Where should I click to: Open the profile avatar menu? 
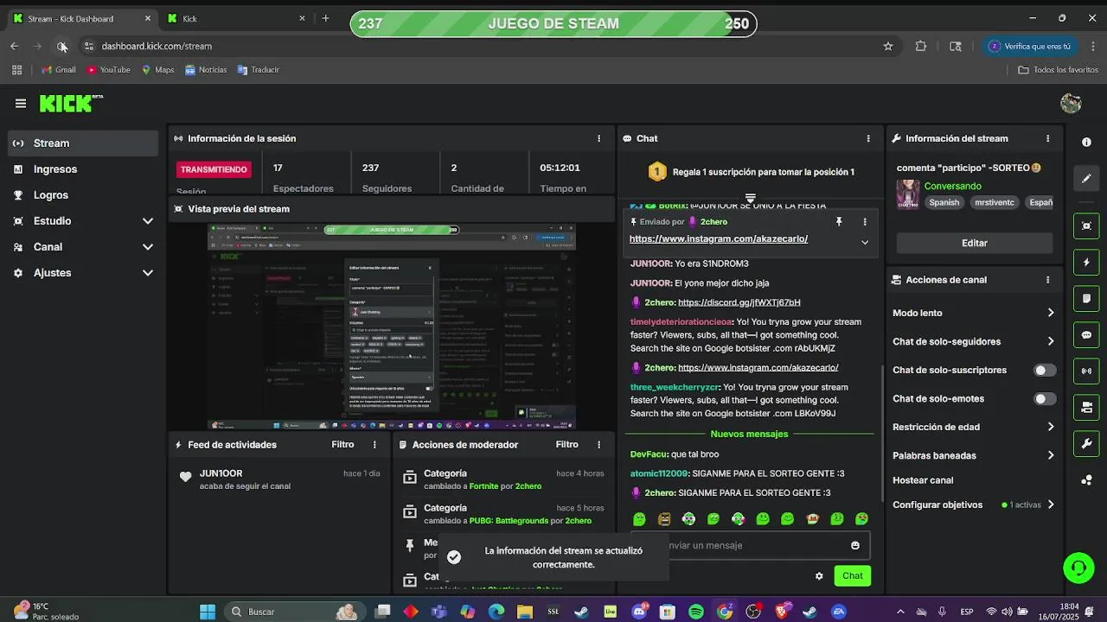tap(1071, 104)
